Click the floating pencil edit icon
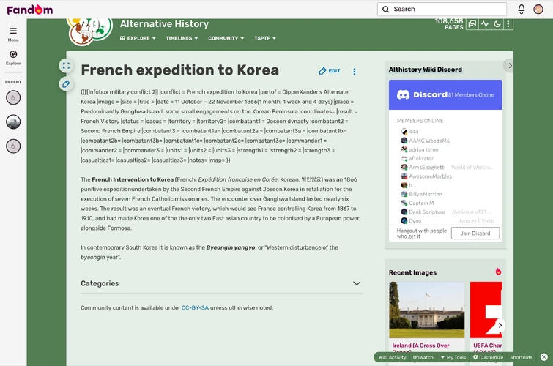The image size is (553, 366). [x=66, y=84]
